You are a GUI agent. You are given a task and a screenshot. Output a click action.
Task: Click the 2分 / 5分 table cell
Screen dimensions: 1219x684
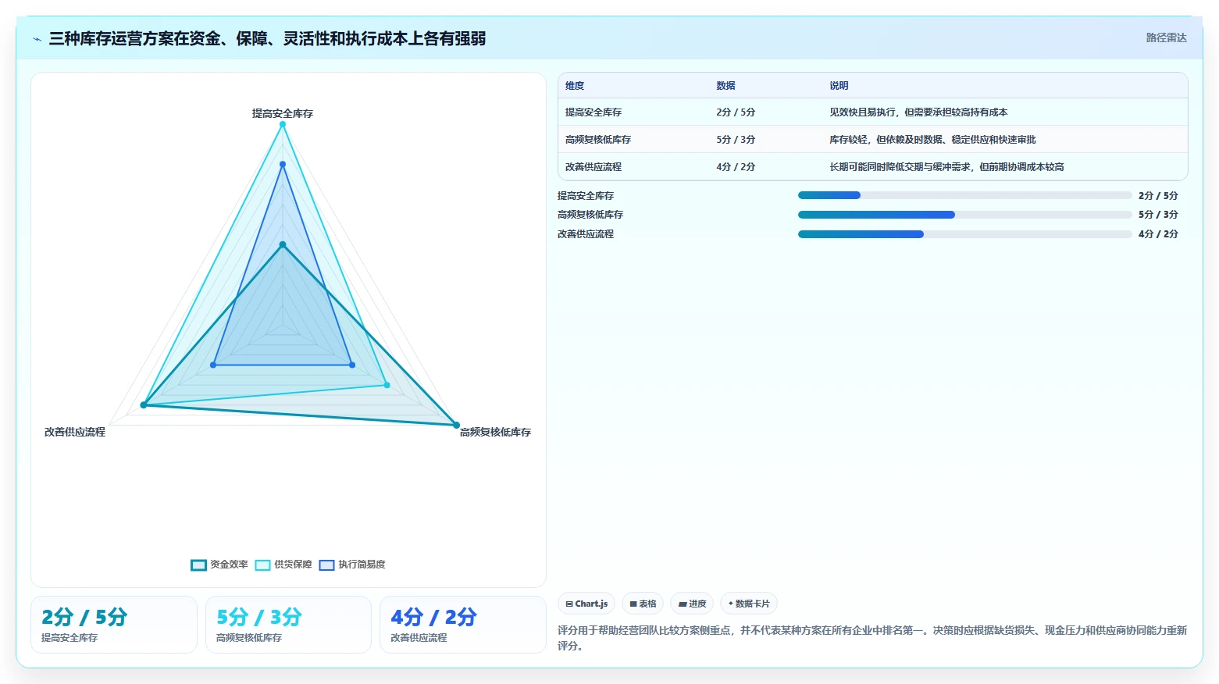point(736,112)
